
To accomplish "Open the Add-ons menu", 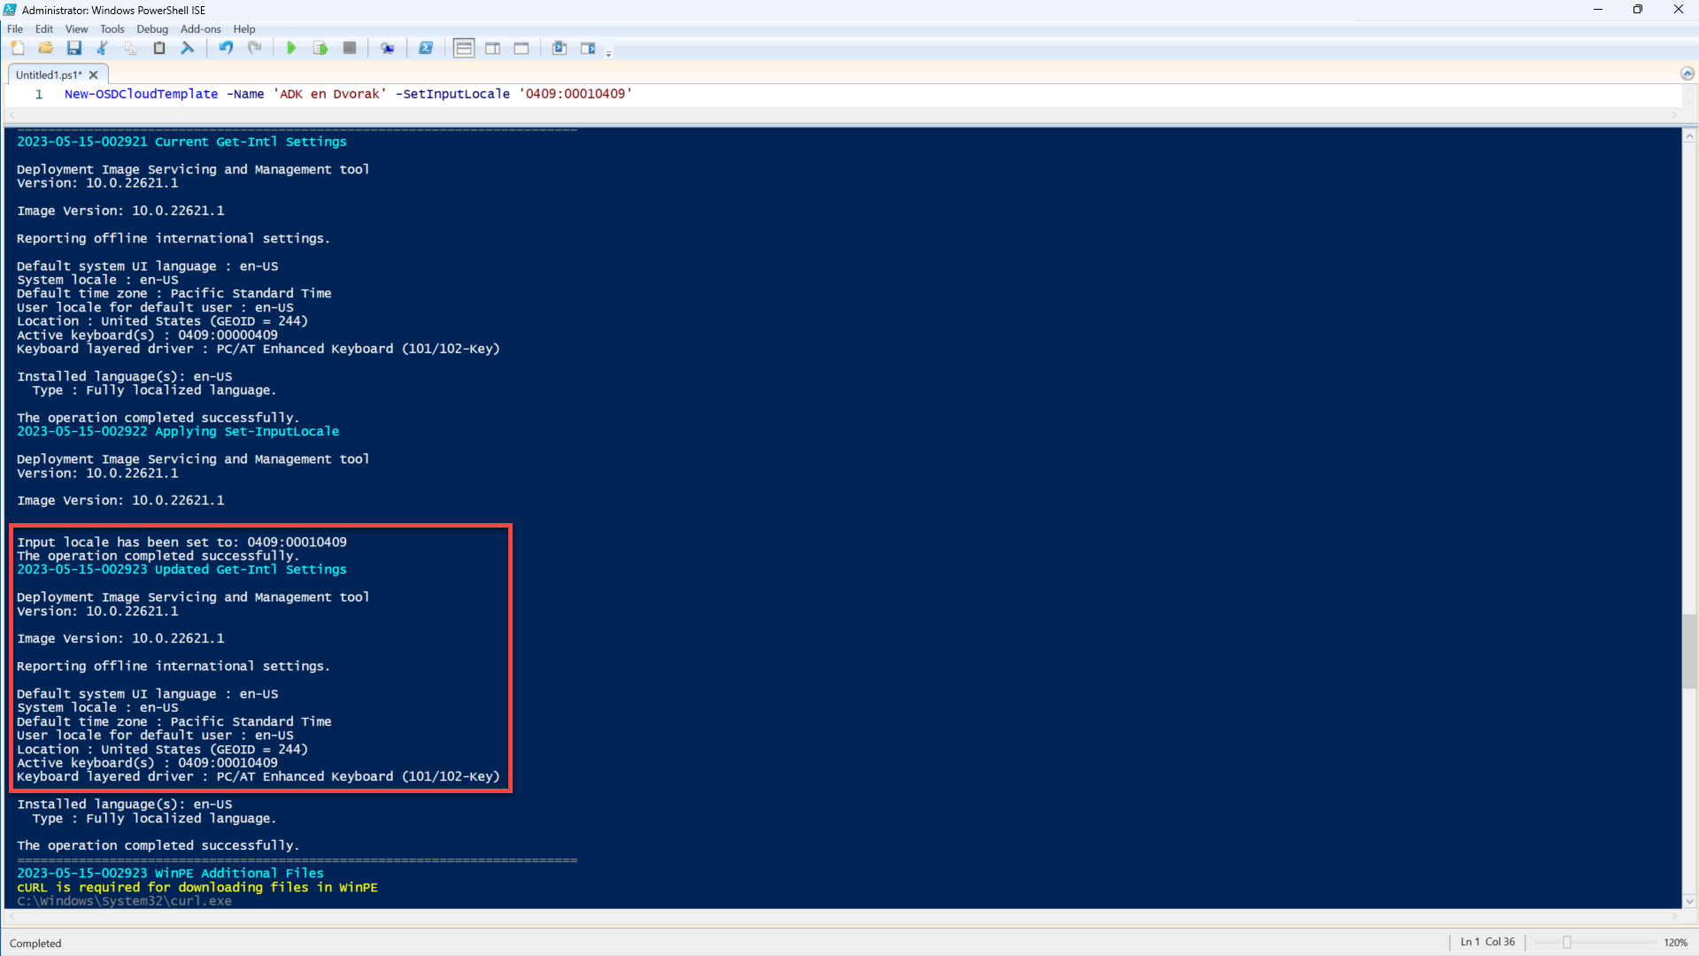I will click(201, 29).
